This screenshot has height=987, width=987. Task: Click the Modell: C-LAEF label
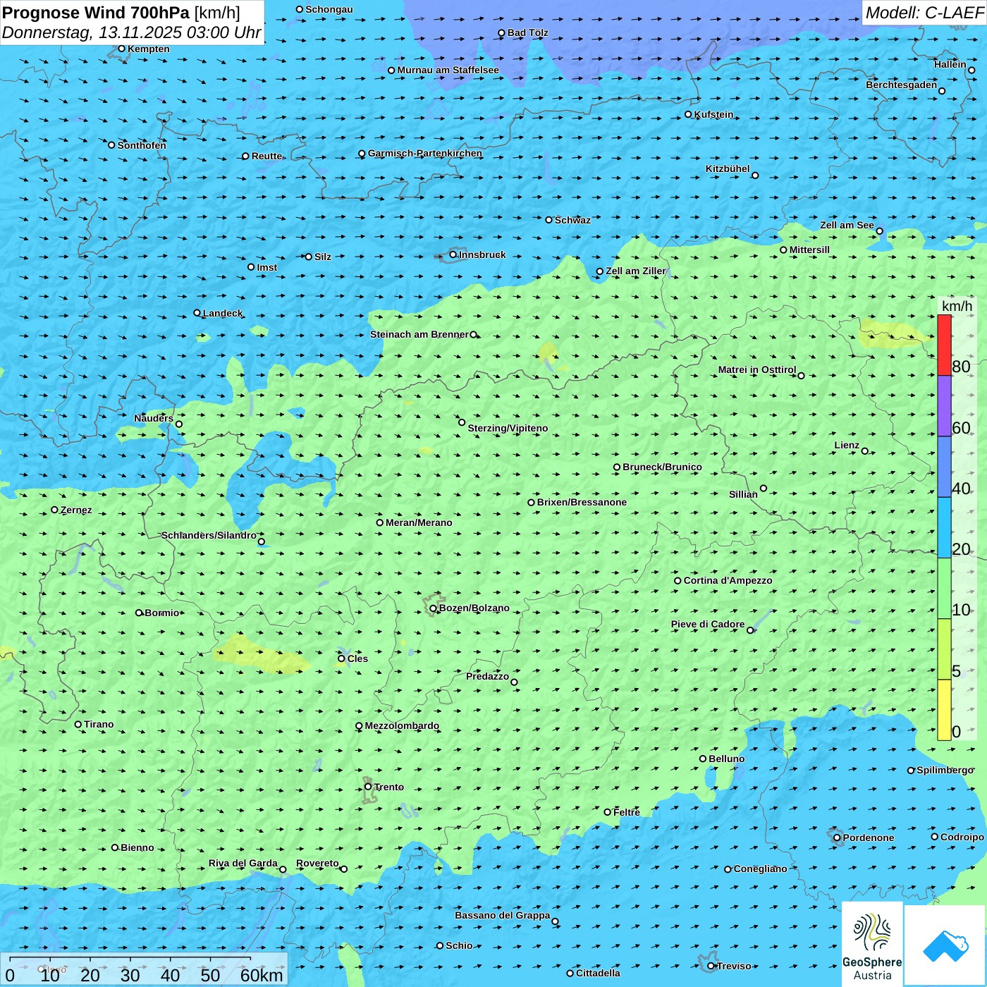(924, 13)
